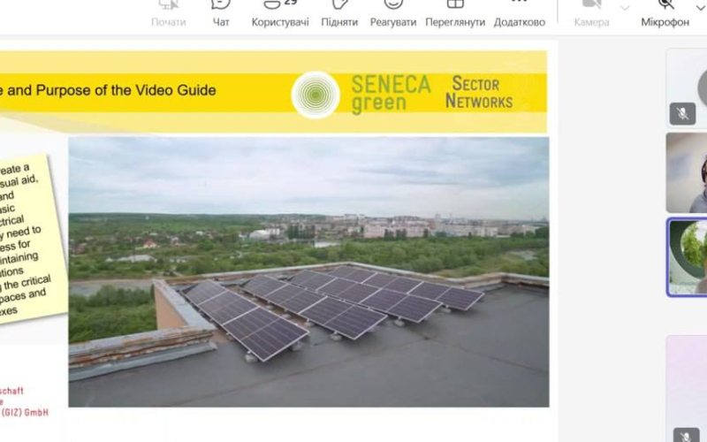This screenshot has width=707, height=442.
Task: Raise hand with Підняти
Action: [339, 13]
